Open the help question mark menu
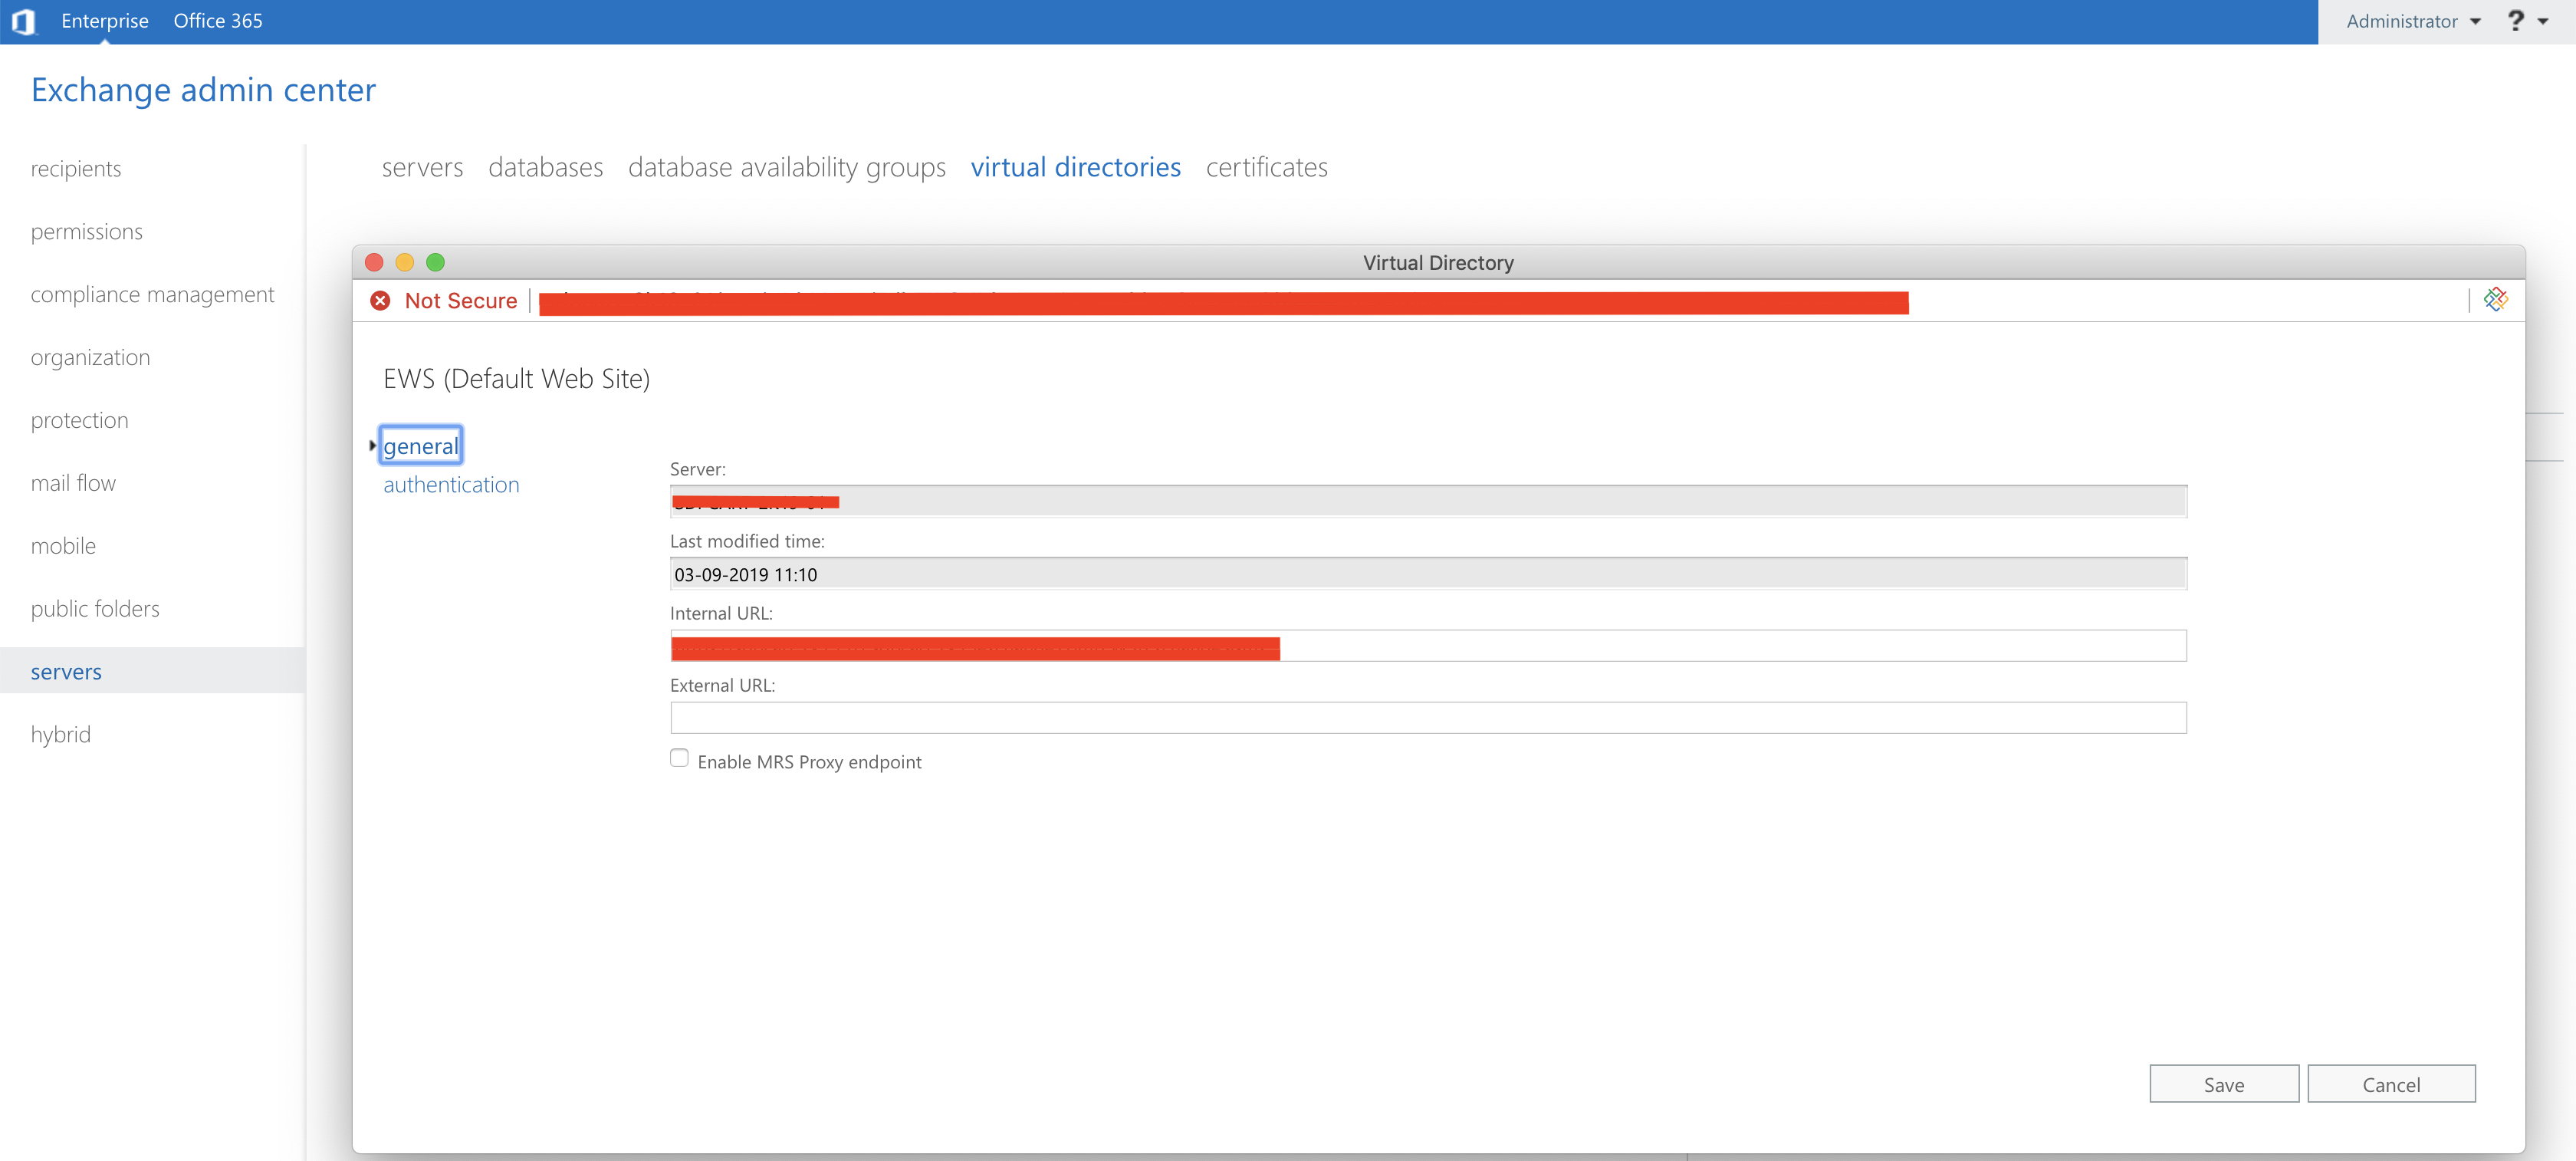The image size is (2576, 1161). coord(2515,21)
